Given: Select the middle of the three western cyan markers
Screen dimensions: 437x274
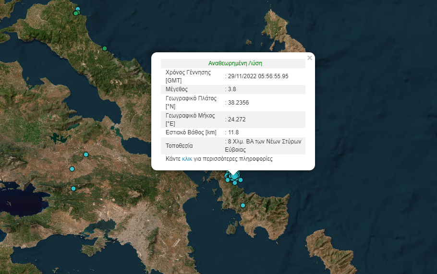Looking at the screenshot, I should click(72, 169).
